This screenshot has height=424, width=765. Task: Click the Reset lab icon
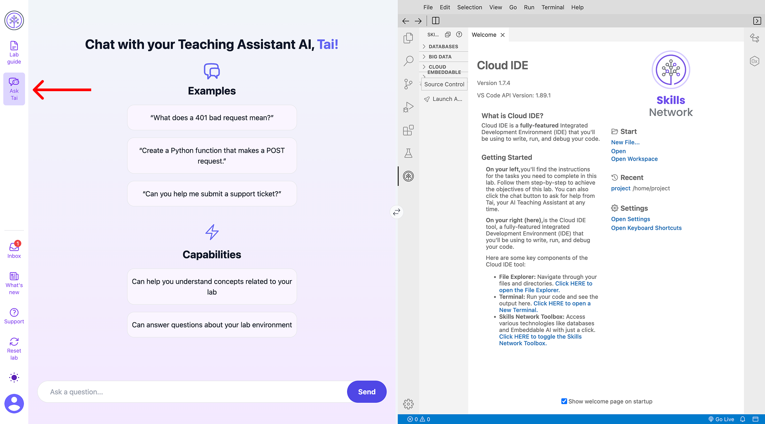[14, 348]
